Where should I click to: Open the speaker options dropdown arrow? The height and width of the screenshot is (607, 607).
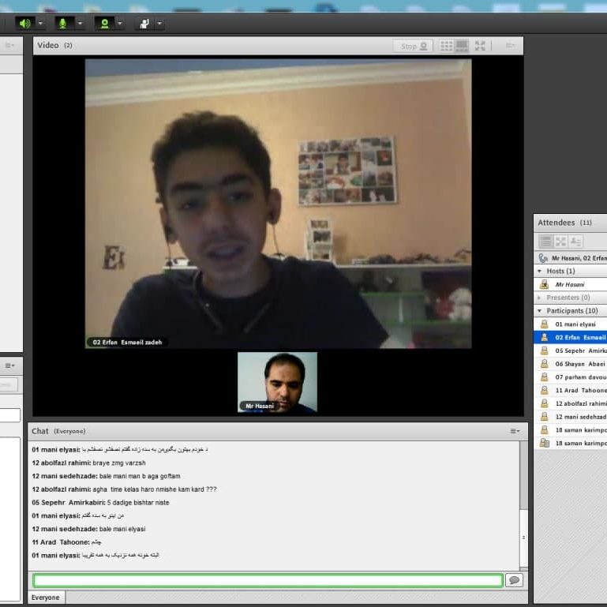tap(40, 23)
